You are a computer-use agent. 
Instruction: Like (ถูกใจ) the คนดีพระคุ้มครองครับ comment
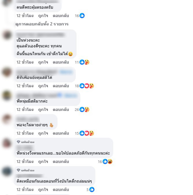[x=43, y=16]
